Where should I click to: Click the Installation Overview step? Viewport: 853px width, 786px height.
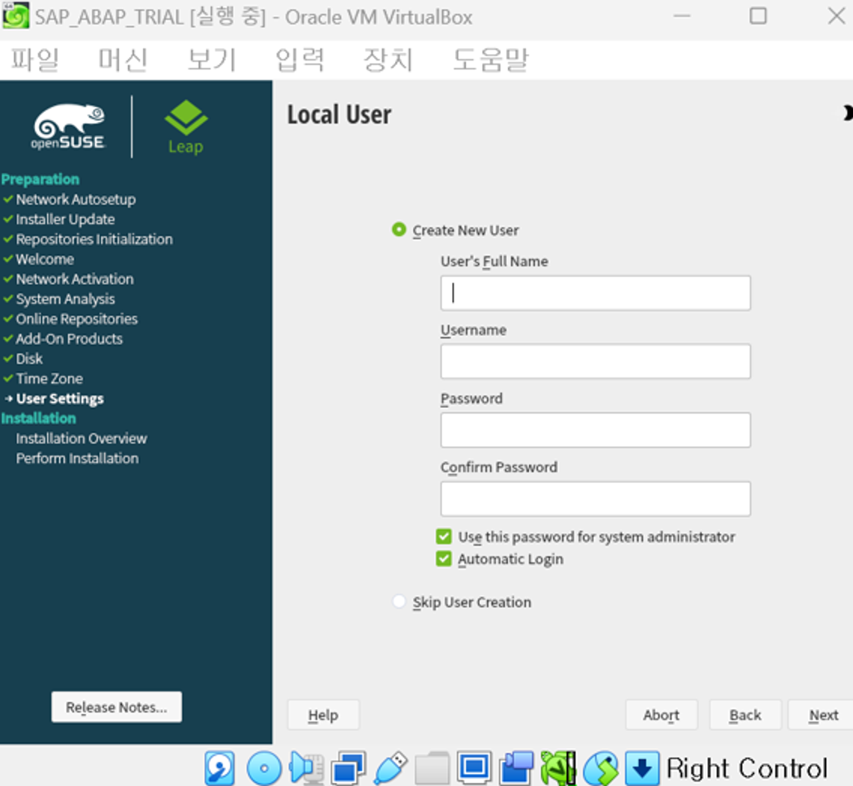pos(81,438)
